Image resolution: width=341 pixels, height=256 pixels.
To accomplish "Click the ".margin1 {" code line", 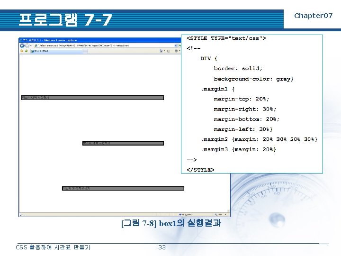I will pos(217,89).
